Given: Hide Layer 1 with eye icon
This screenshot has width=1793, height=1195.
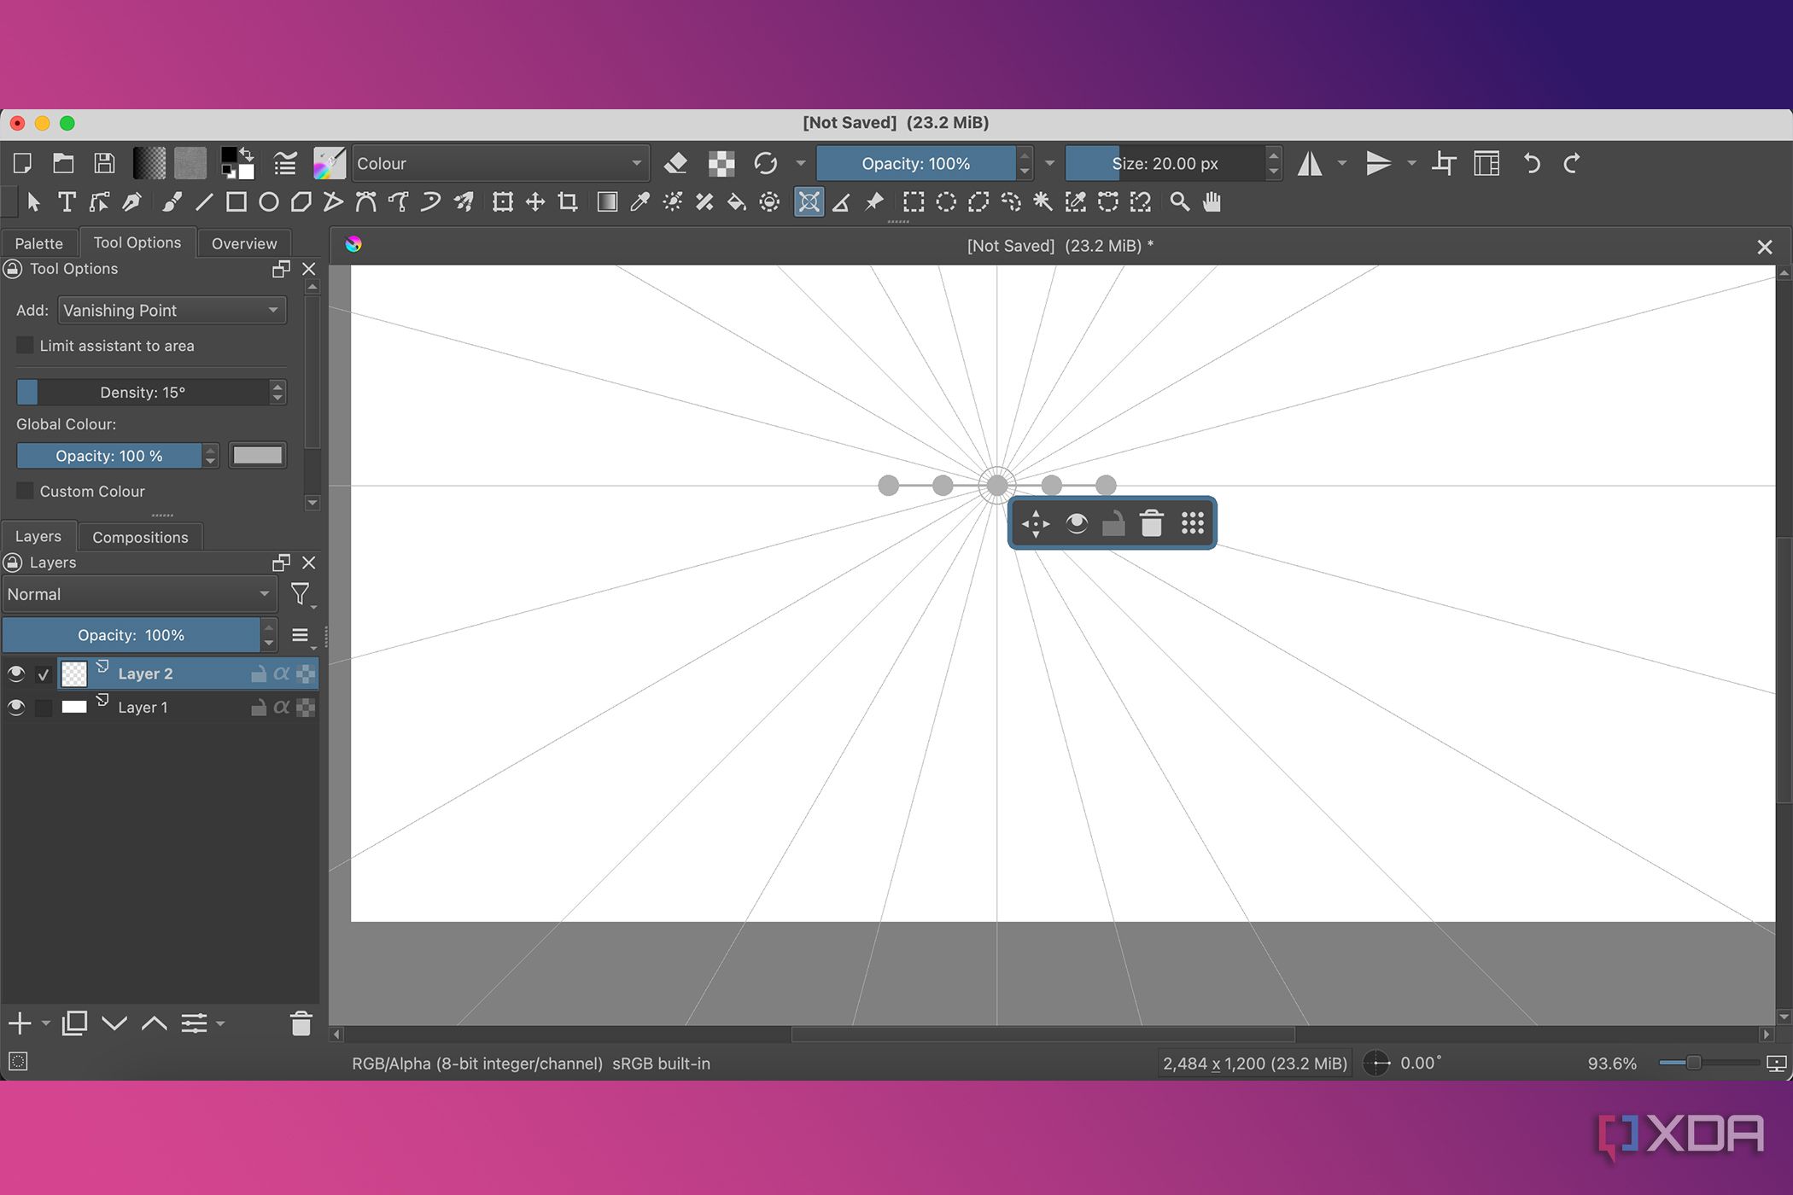Looking at the screenshot, I should coord(15,708).
